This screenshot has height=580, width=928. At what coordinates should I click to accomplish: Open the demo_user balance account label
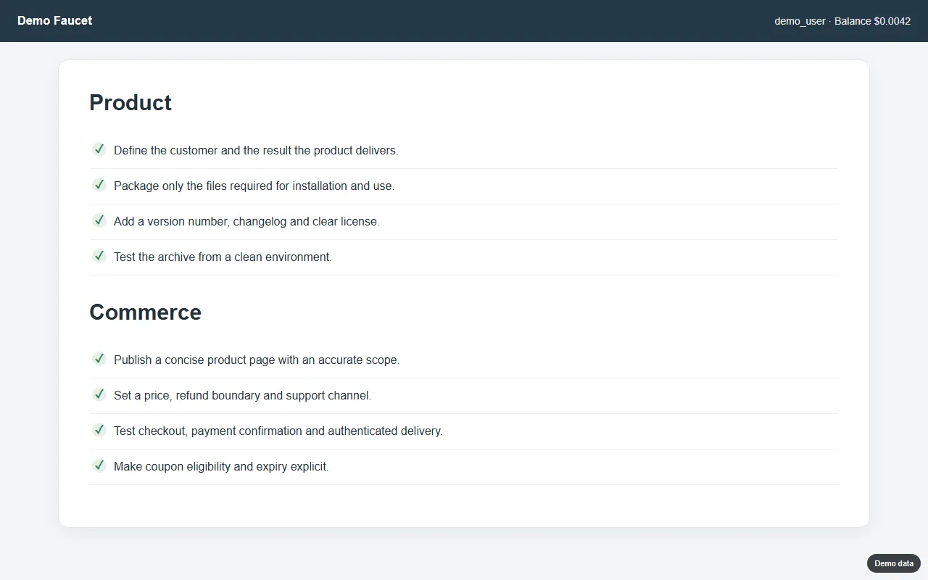(842, 21)
